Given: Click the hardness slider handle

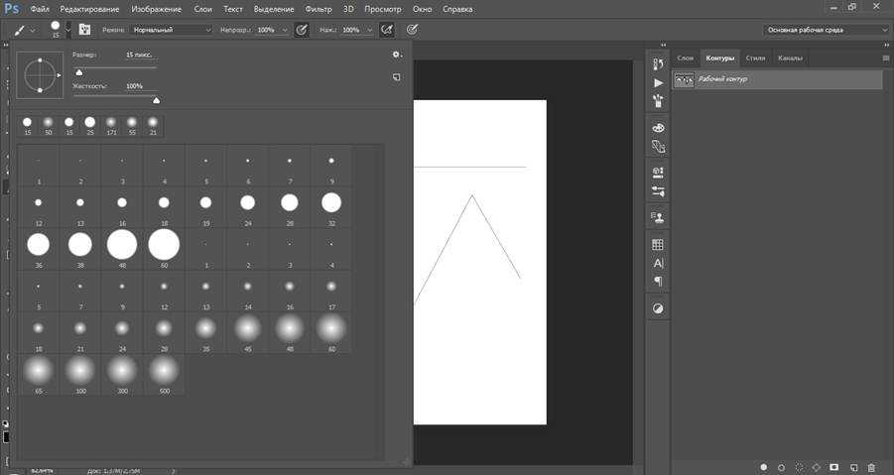Looking at the screenshot, I should click(156, 99).
